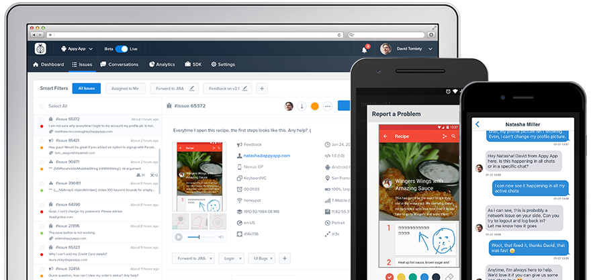Open the orange status indicator dropdown
The height and width of the screenshot is (280, 591).
click(x=314, y=106)
